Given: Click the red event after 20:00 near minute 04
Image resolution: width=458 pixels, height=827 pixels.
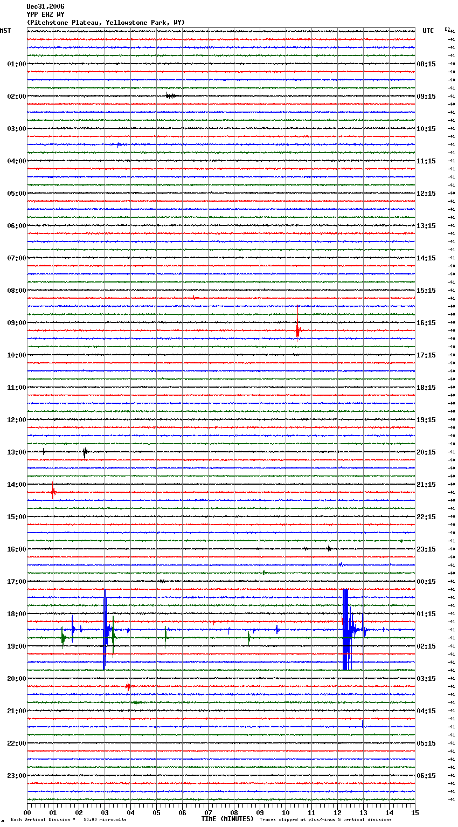Looking at the screenshot, I should (x=128, y=686).
